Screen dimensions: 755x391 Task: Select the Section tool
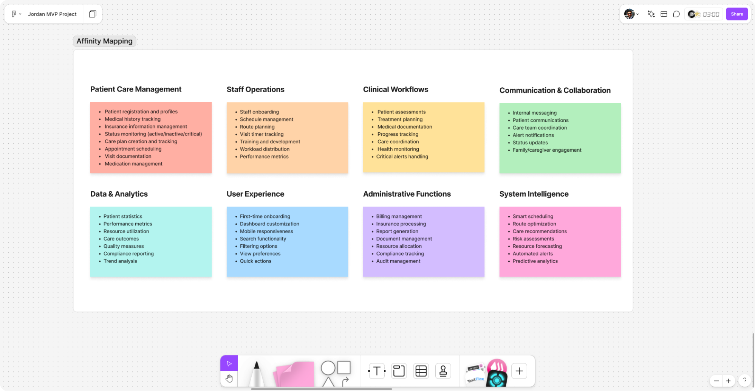399,371
